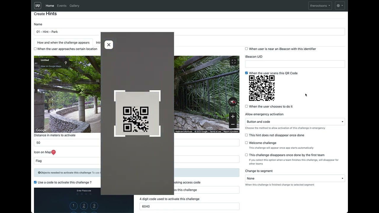Go to Home in navbar
The height and width of the screenshot is (213, 379).
tap(50, 6)
